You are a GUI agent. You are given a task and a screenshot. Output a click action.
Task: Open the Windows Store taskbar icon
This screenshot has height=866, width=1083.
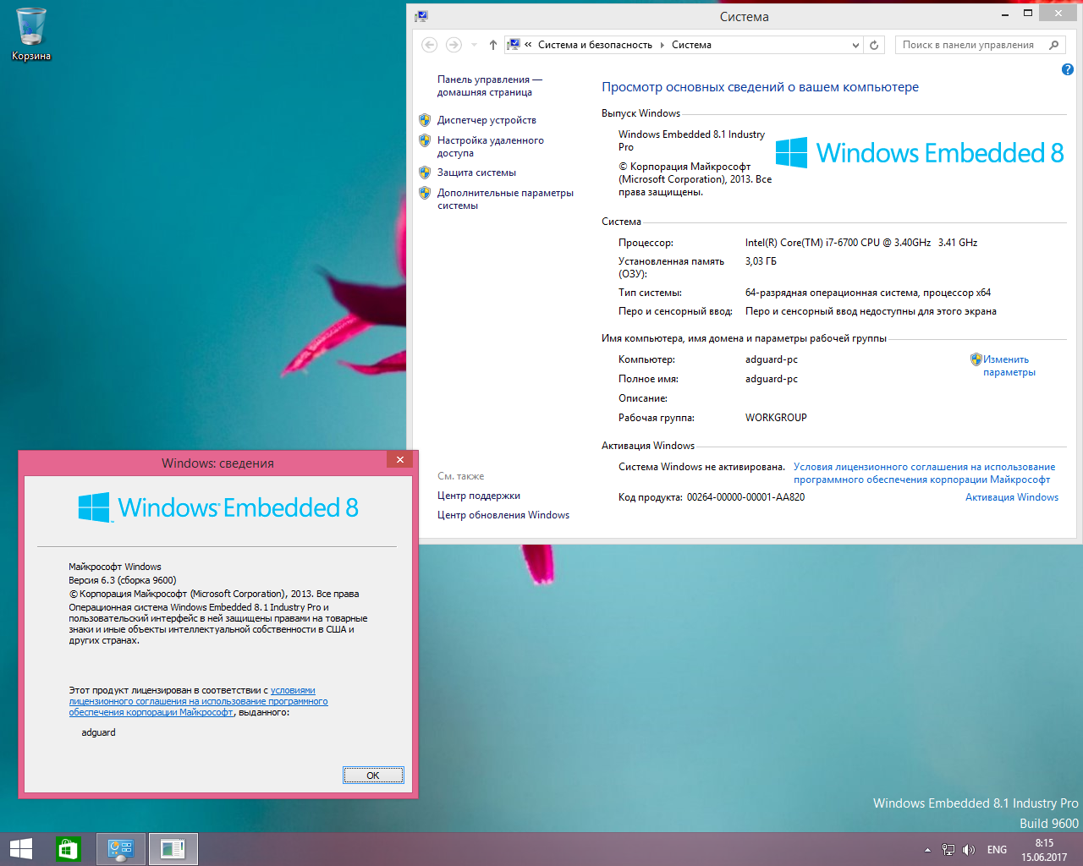pos(68,849)
